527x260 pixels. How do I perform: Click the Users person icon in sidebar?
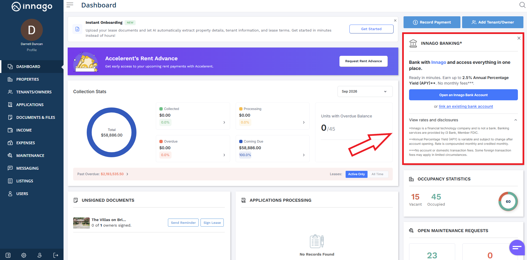pos(10,194)
